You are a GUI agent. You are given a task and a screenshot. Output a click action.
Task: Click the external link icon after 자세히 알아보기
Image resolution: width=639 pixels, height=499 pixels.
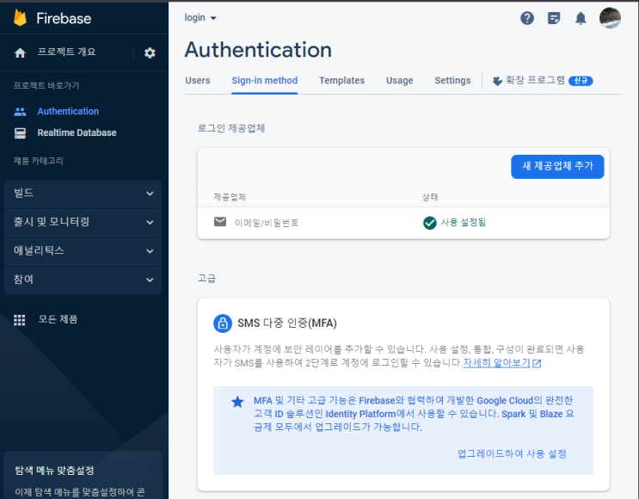click(x=537, y=364)
